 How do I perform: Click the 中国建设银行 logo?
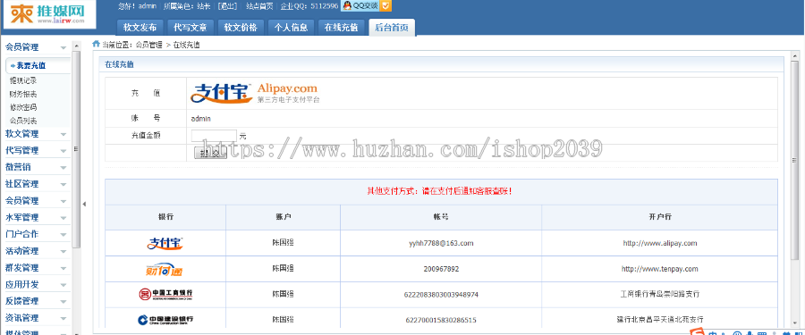pyautogui.click(x=165, y=320)
